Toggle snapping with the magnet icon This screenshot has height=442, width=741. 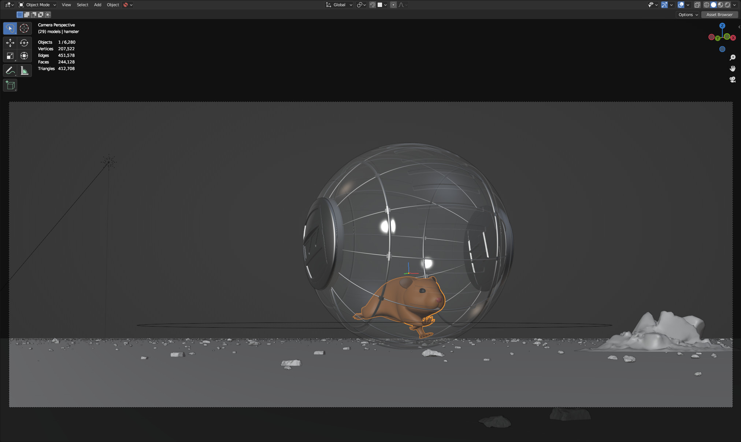(373, 5)
